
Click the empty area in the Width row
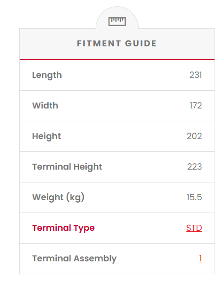click(x=124, y=106)
